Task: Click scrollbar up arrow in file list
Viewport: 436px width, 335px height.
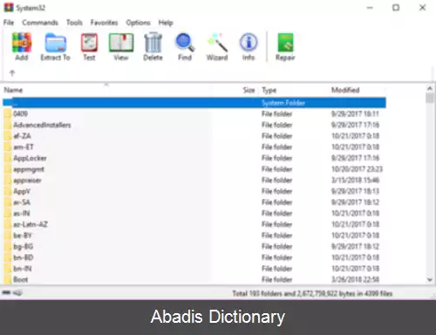Action: tap(430, 88)
